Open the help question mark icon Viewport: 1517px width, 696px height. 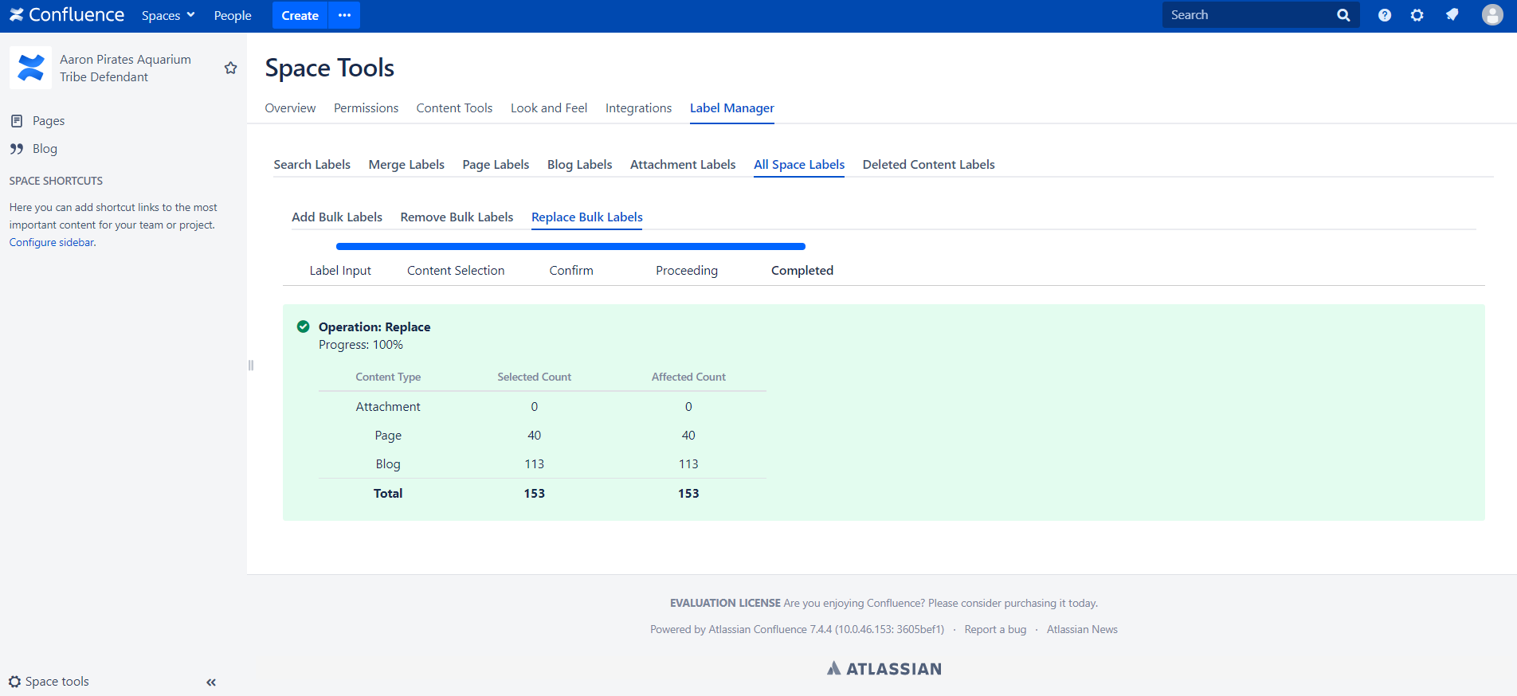(x=1385, y=15)
